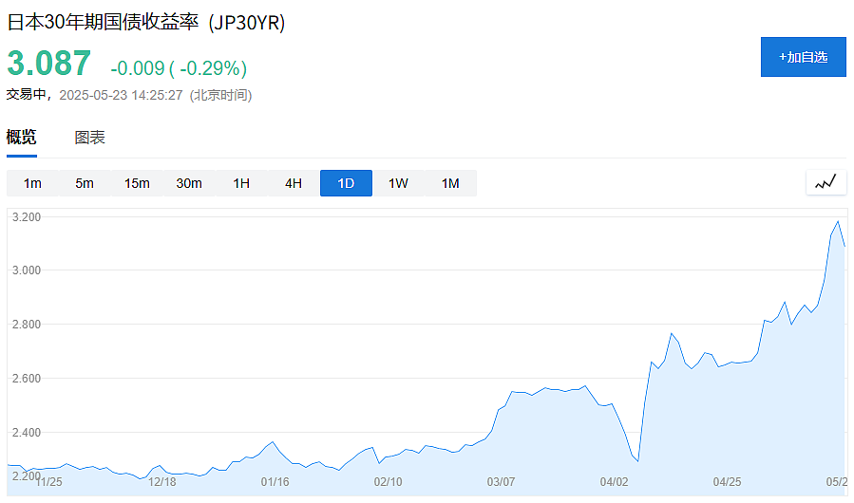
Task: Open the 图表 tab
Action: 90,138
